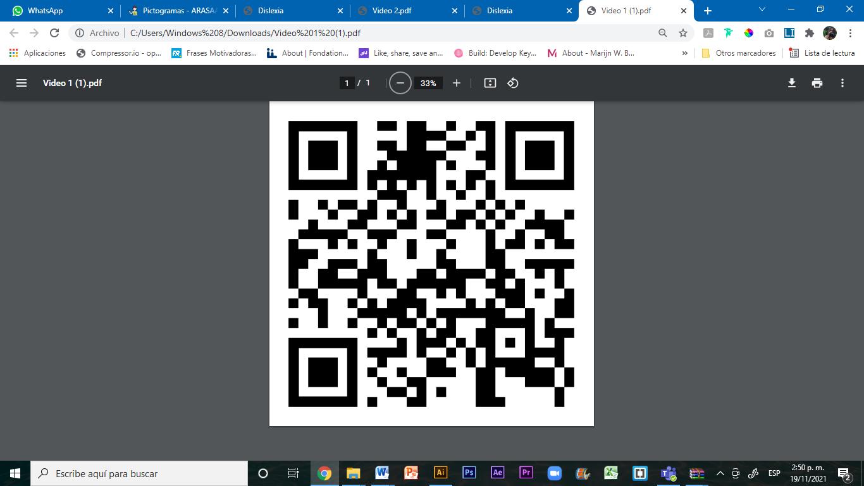Viewport: 864px width, 486px height.
Task: Expand the tab search dropdown arrow
Action: pyautogui.click(x=762, y=9)
